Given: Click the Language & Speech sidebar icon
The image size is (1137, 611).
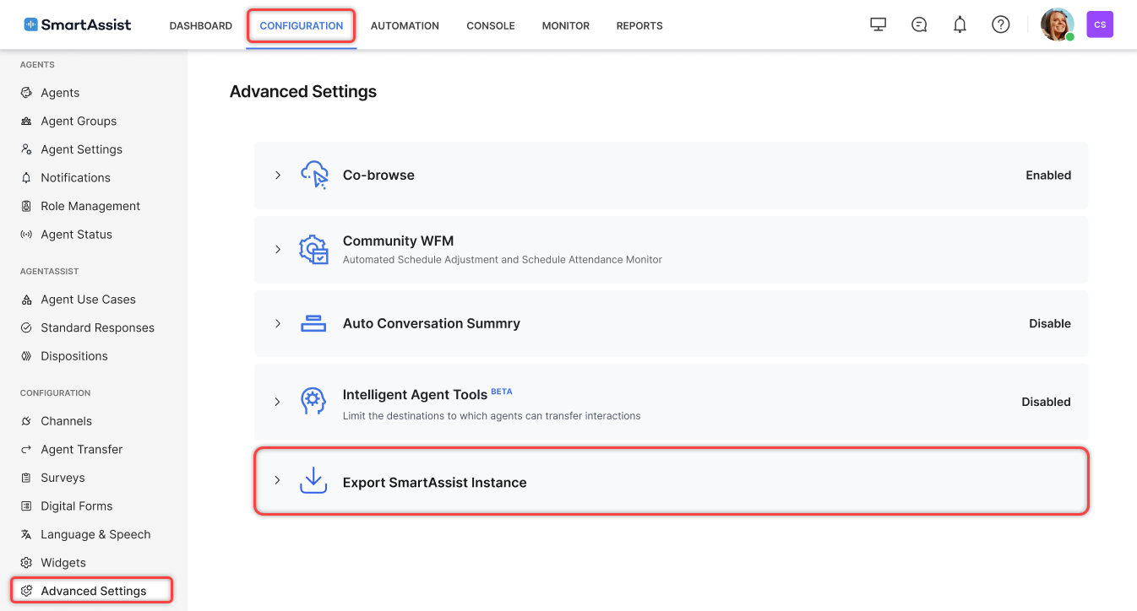Looking at the screenshot, I should coord(26,534).
